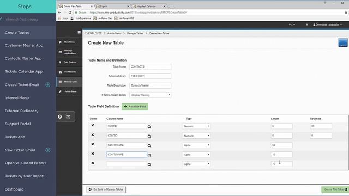Image resolution: width=349 pixels, height=196 pixels.
Task: Click Length field for CONTLNAME row
Action: 281,155
